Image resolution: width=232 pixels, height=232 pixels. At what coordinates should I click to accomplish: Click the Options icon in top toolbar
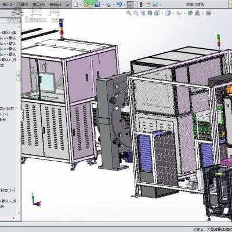click(x=155, y=5)
